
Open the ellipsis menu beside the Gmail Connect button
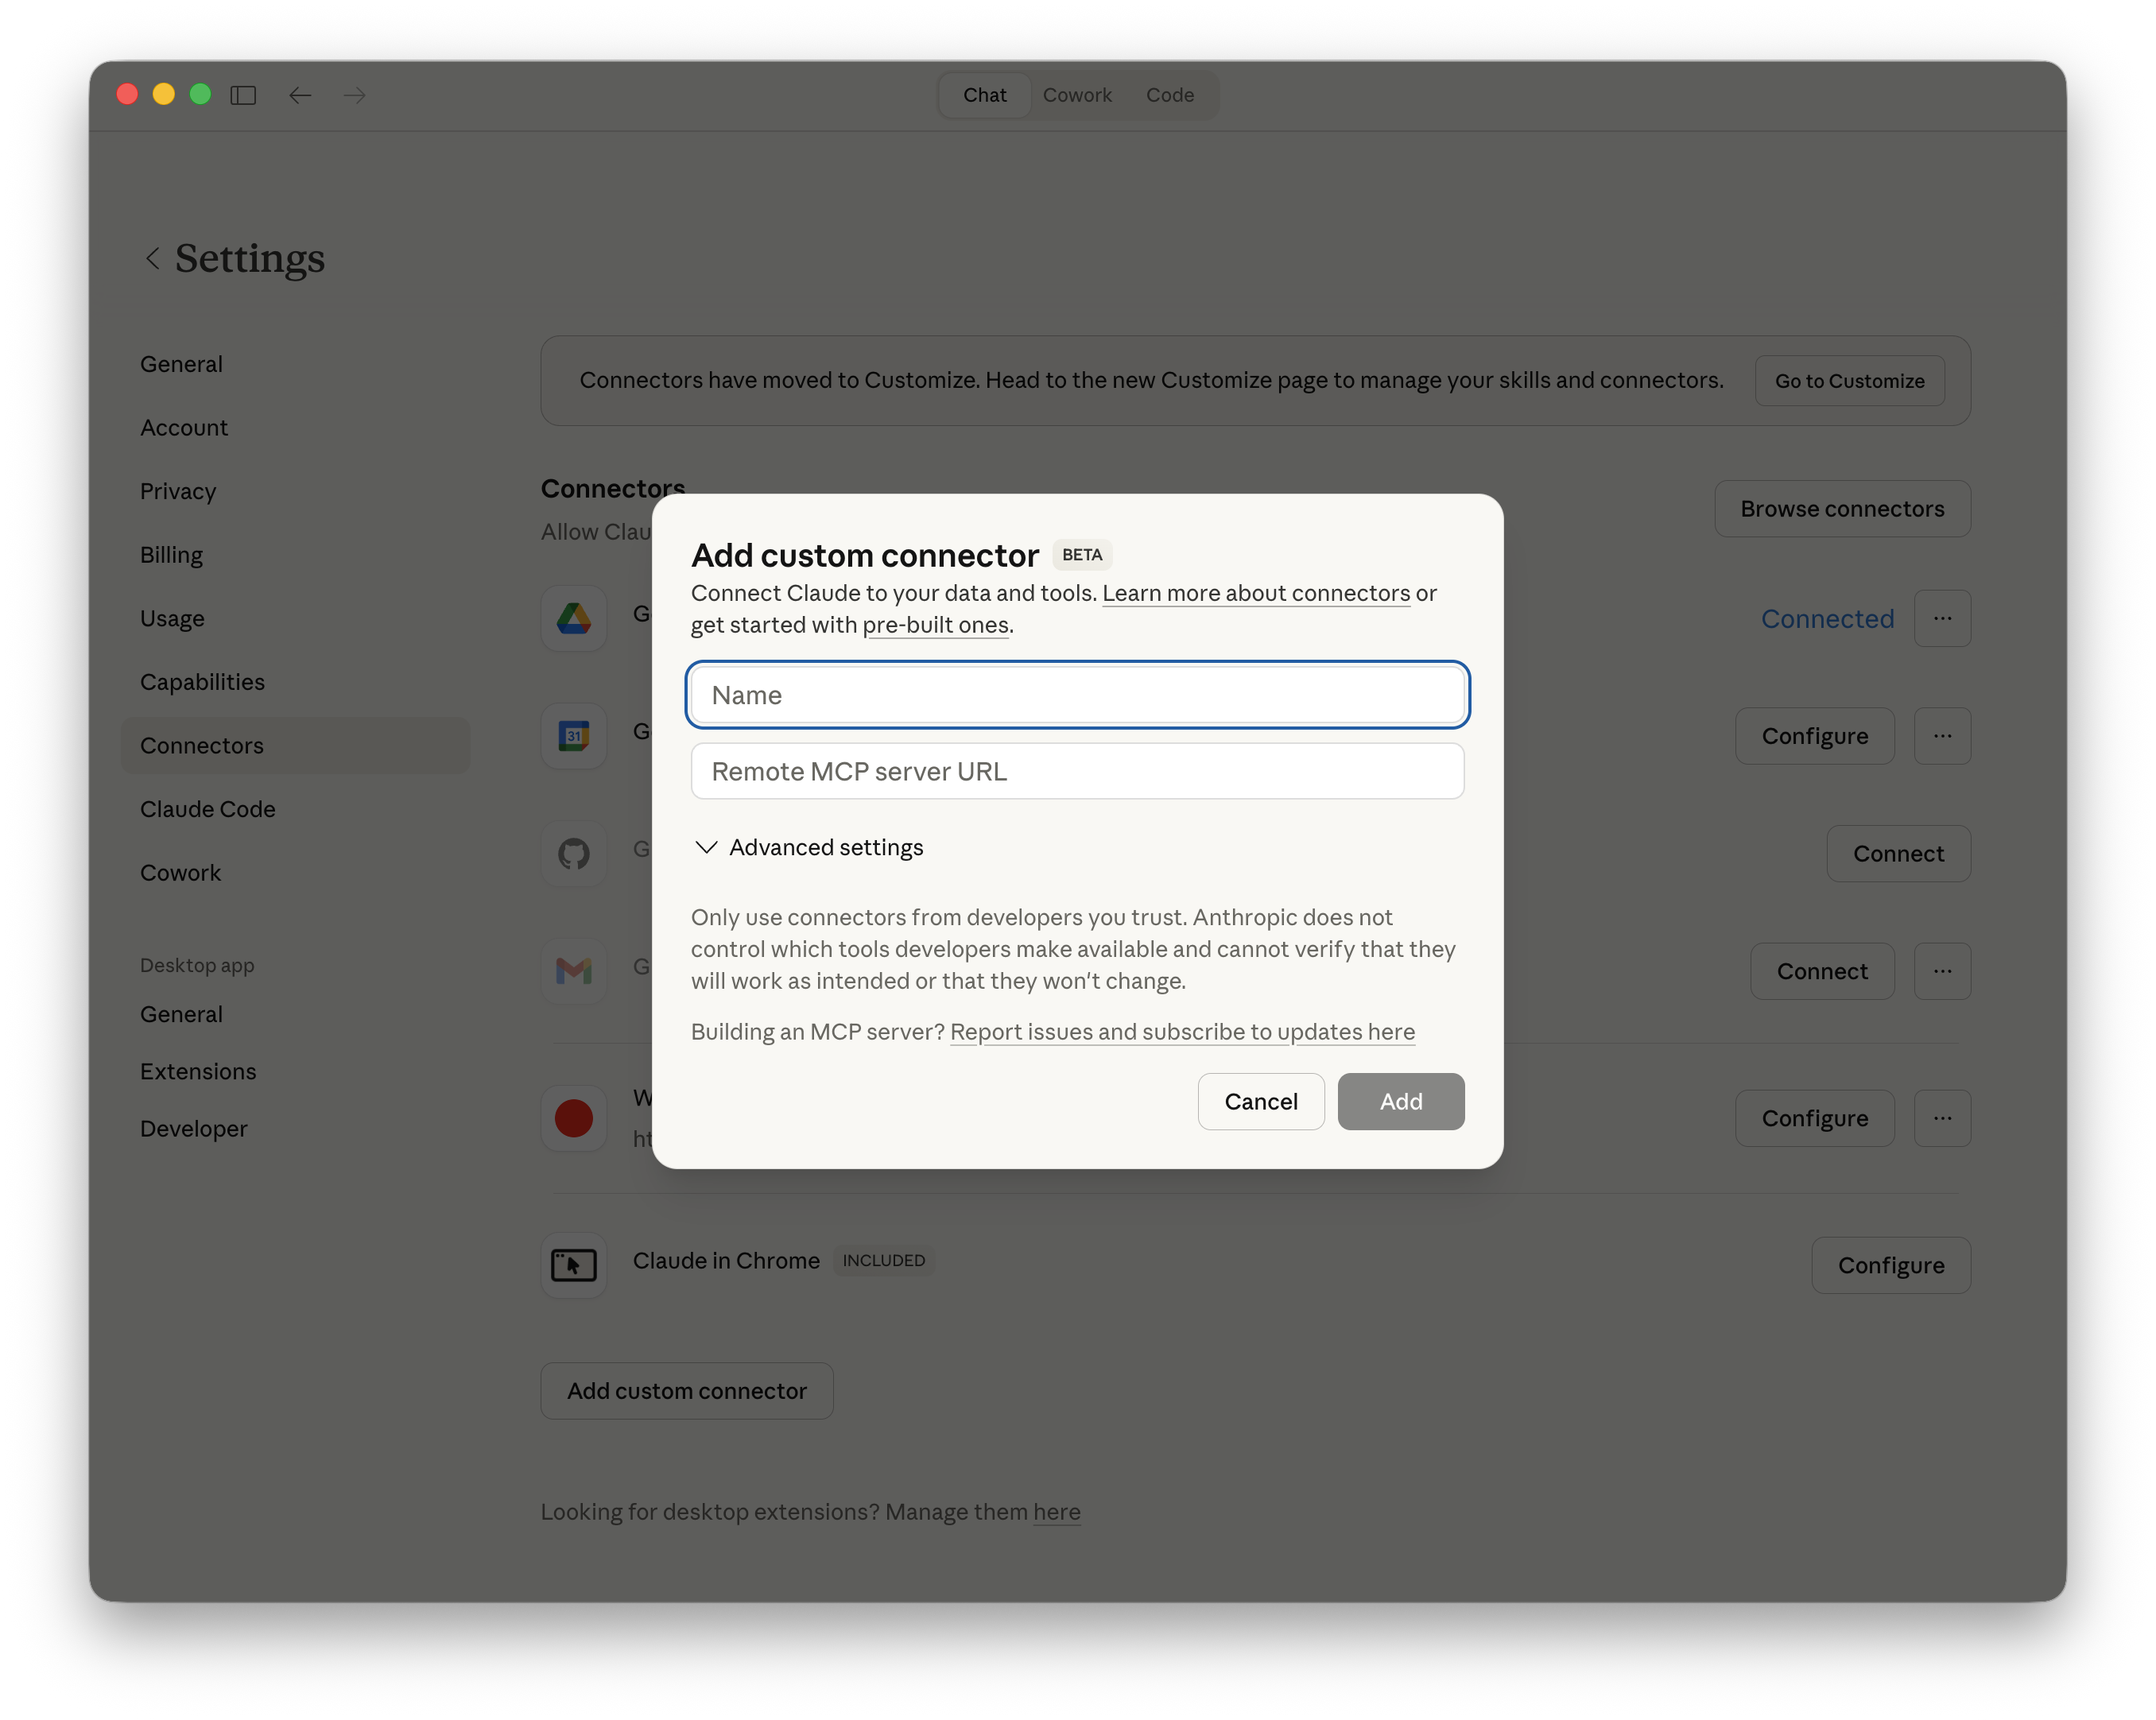[1942, 970]
